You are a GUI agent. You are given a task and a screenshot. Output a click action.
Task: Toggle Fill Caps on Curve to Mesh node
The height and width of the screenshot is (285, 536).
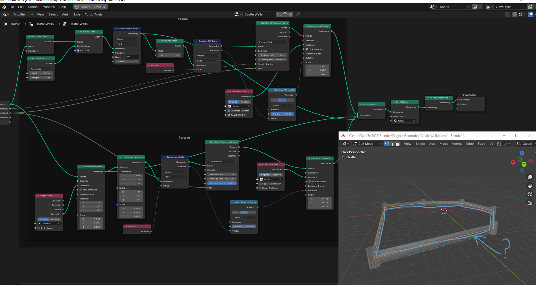[x=78, y=51]
